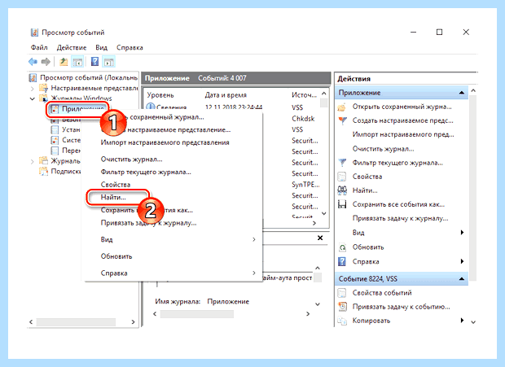The height and width of the screenshot is (367, 505).
Task: Click the Back arrow toolbar icon
Action: pos(33,61)
